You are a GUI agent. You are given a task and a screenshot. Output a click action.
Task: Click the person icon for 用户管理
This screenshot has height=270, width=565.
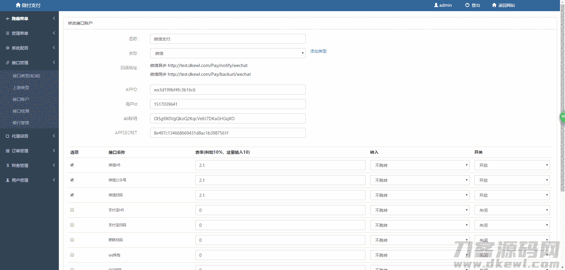pyautogui.click(x=8, y=180)
